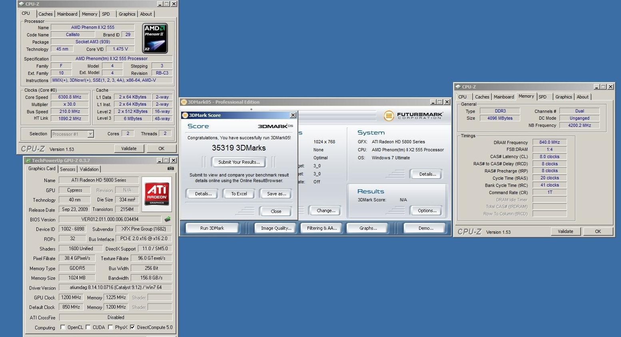
Task: Select Memory tab in CPU-Z processor window
Action: [x=90, y=14]
